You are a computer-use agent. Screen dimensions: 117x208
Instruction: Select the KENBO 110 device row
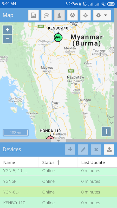click(x=58, y=203)
